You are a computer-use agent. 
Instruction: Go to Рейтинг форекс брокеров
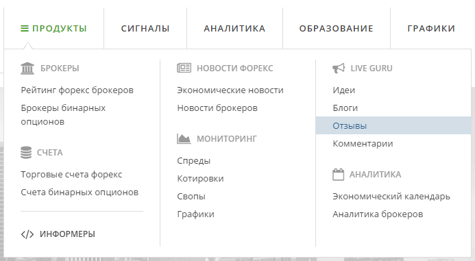77,90
